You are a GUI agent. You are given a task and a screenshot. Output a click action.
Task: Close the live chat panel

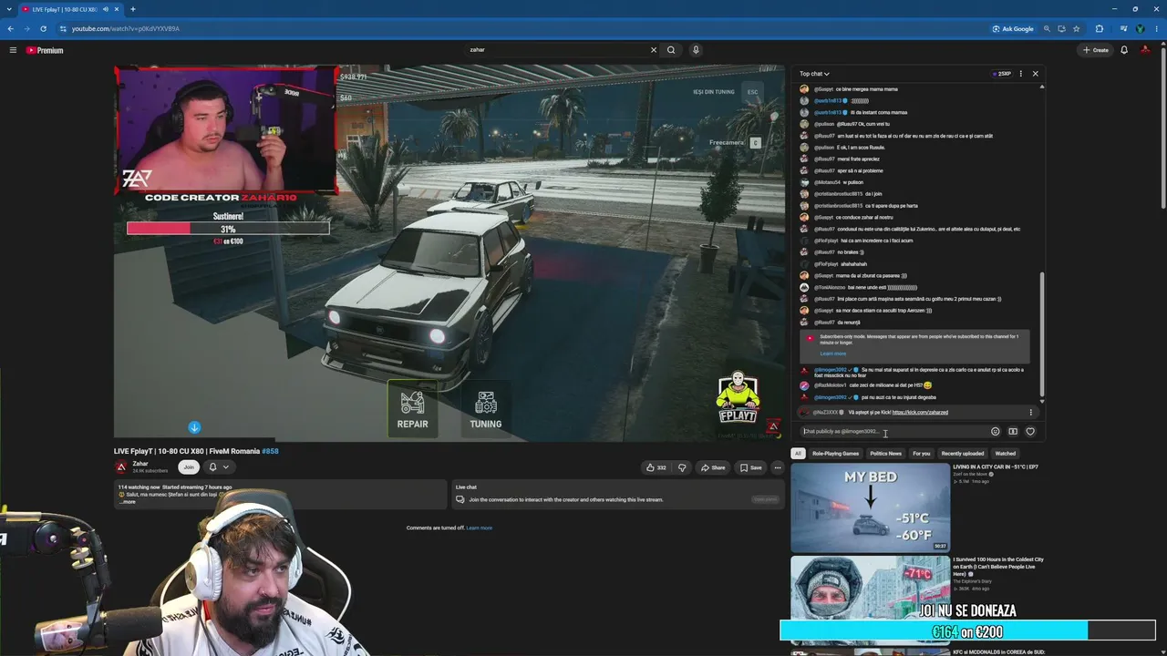coord(1035,74)
